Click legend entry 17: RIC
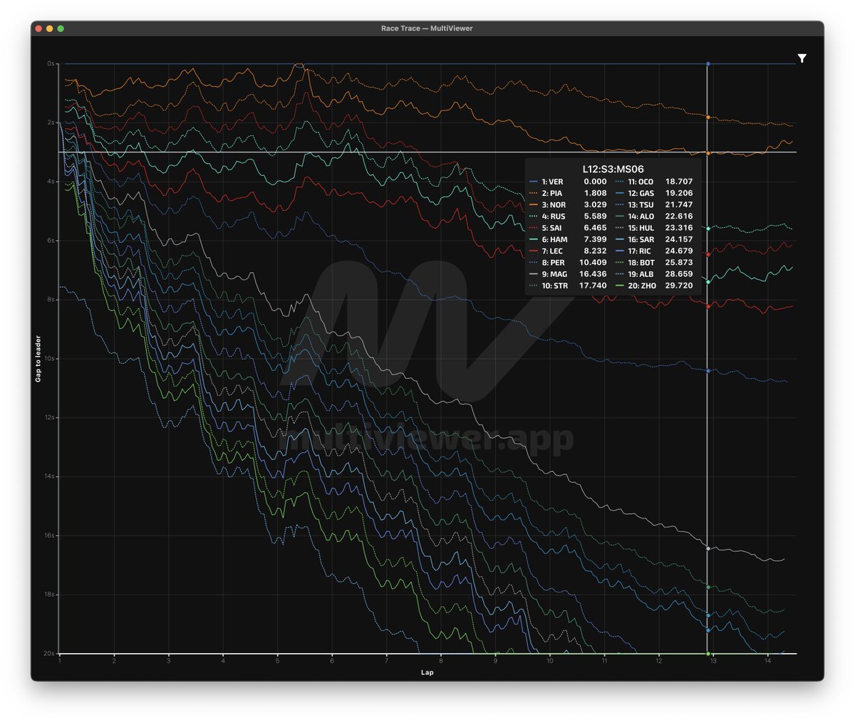This screenshot has width=855, height=722. pyautogui.click(x=639, y=251)
